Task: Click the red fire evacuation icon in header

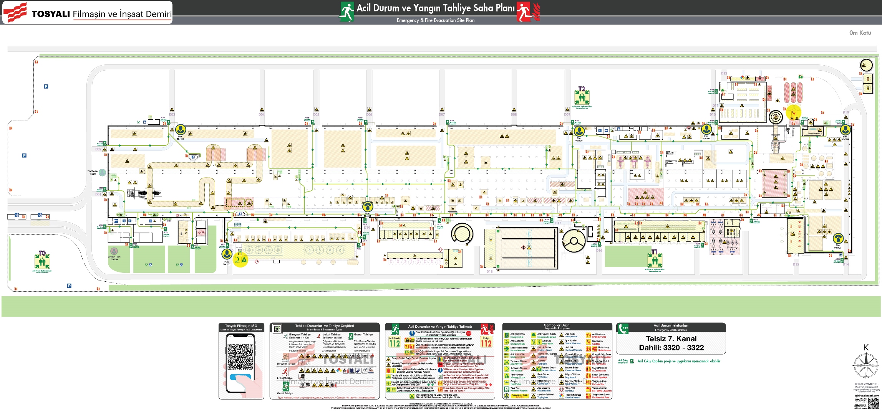Action: 525,12
